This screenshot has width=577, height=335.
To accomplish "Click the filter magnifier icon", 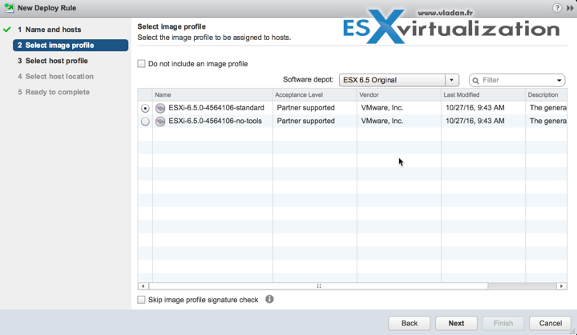I will pos(475,81).
